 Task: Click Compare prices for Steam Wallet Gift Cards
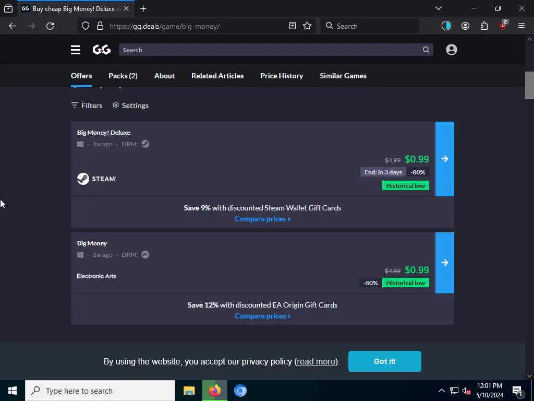tap(263, 219)
